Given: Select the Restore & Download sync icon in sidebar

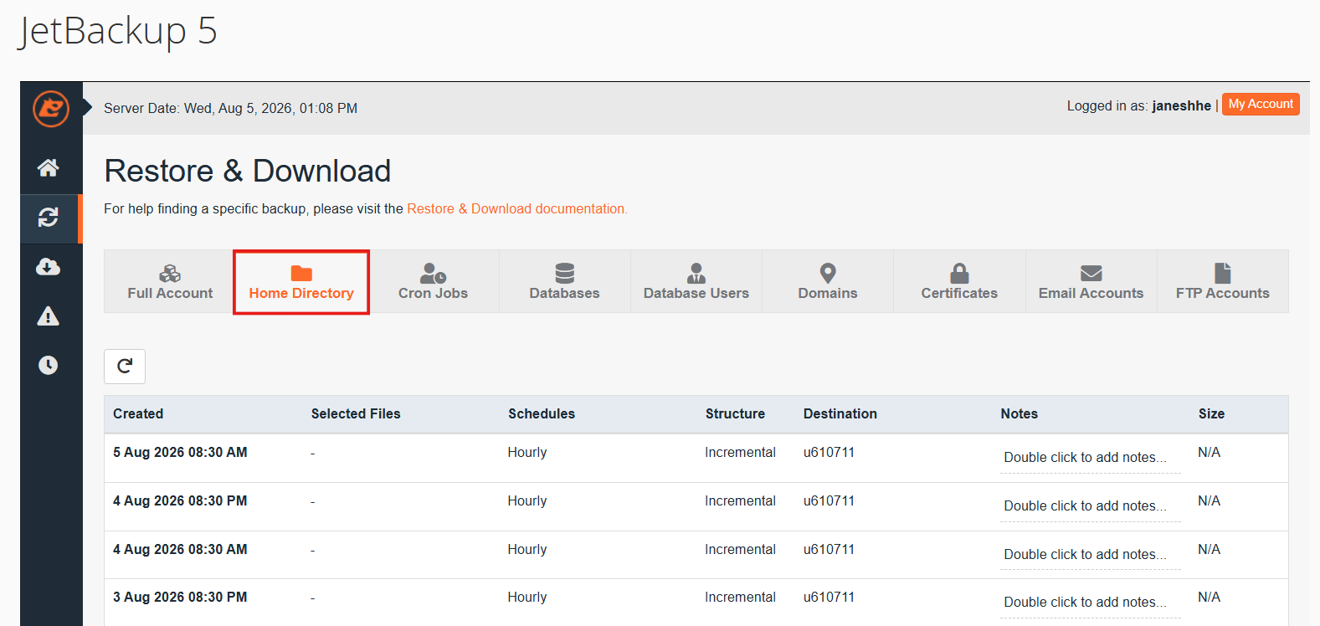Looking at the screenshot, I should tap(48, 218).
